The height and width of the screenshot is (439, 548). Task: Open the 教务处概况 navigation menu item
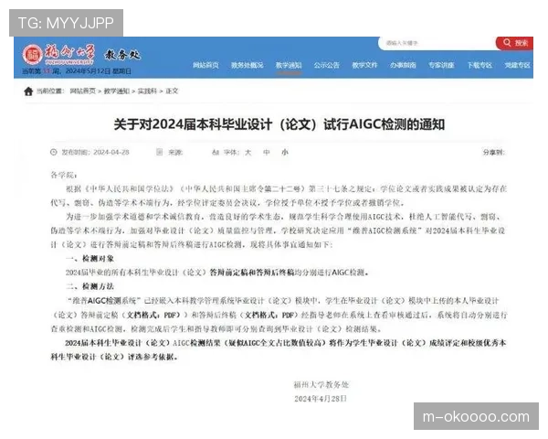[248, 65]
